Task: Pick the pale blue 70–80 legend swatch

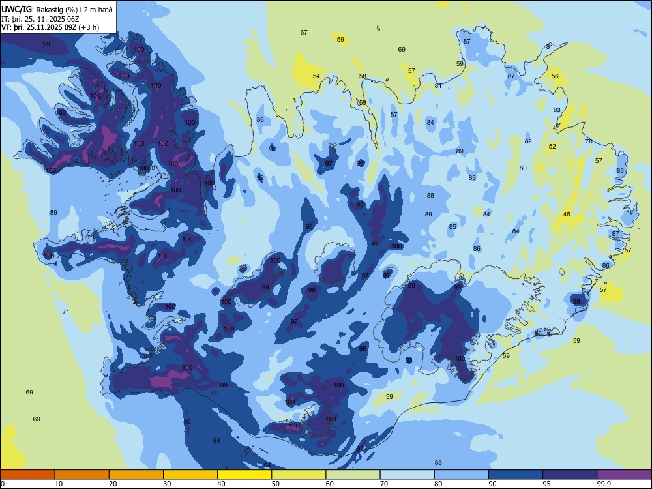Action: pos(407,475)
